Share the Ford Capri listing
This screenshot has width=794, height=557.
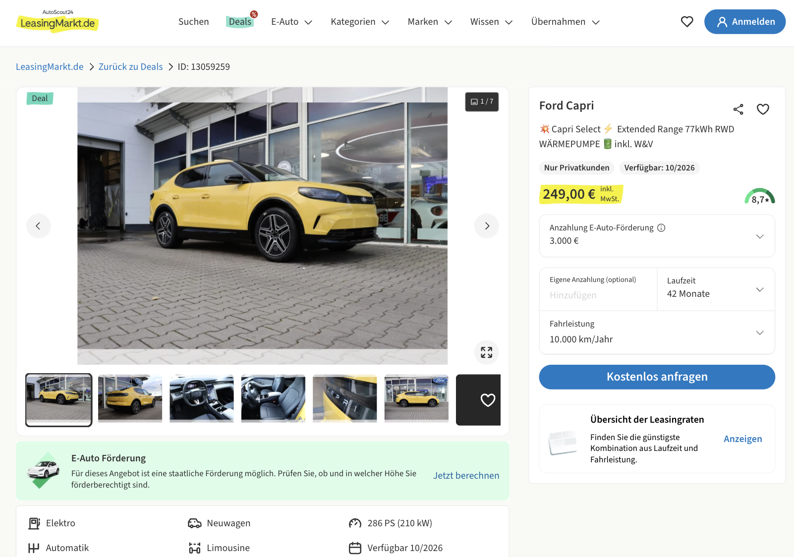click(738, 110)
